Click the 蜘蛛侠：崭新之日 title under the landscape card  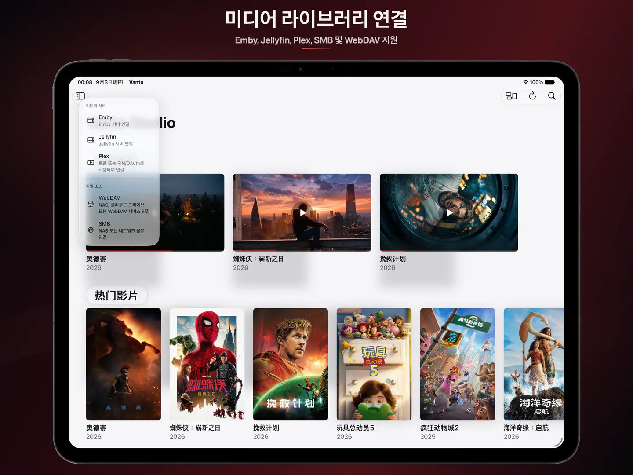(258, 259)
